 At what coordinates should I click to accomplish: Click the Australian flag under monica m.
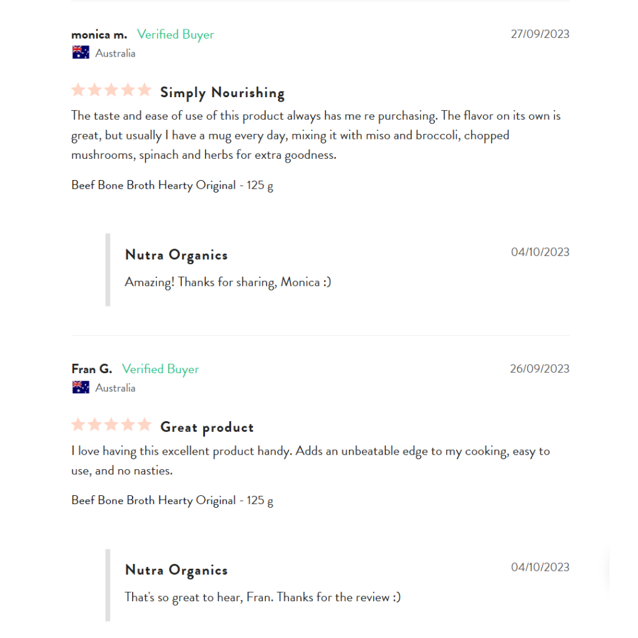pyautogui.click(x=80, y=53)
